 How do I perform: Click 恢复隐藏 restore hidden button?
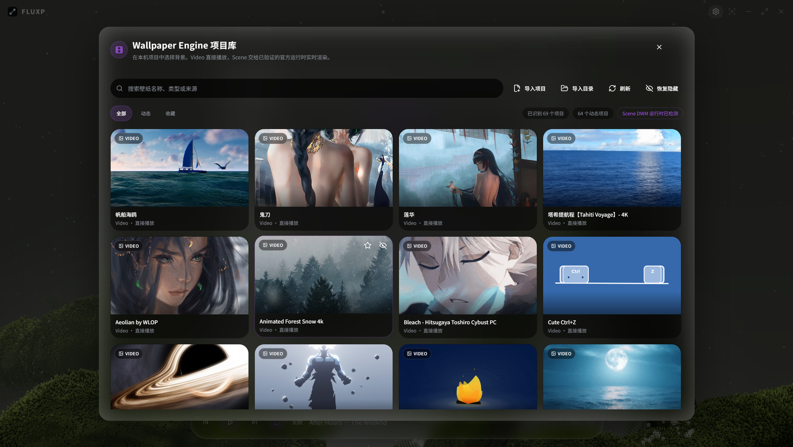pos(662,88)
